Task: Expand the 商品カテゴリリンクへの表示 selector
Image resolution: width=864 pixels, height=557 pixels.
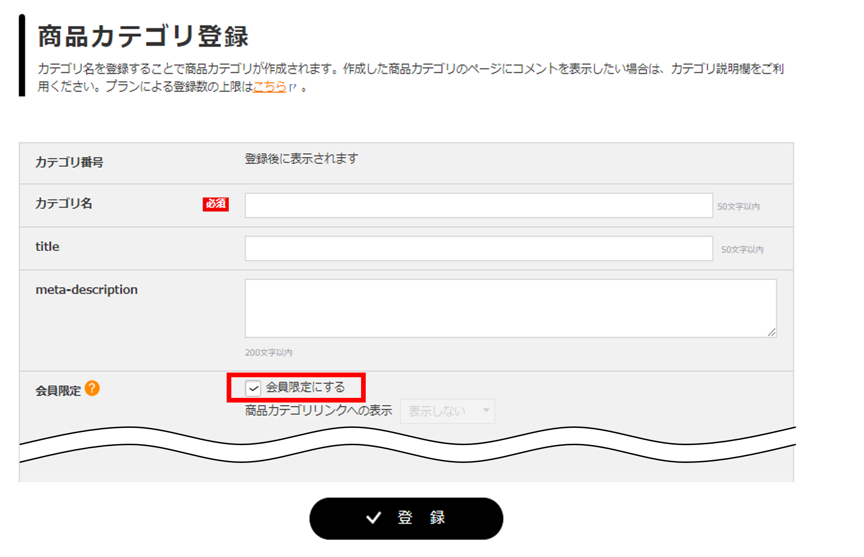Action: point(447,410)
